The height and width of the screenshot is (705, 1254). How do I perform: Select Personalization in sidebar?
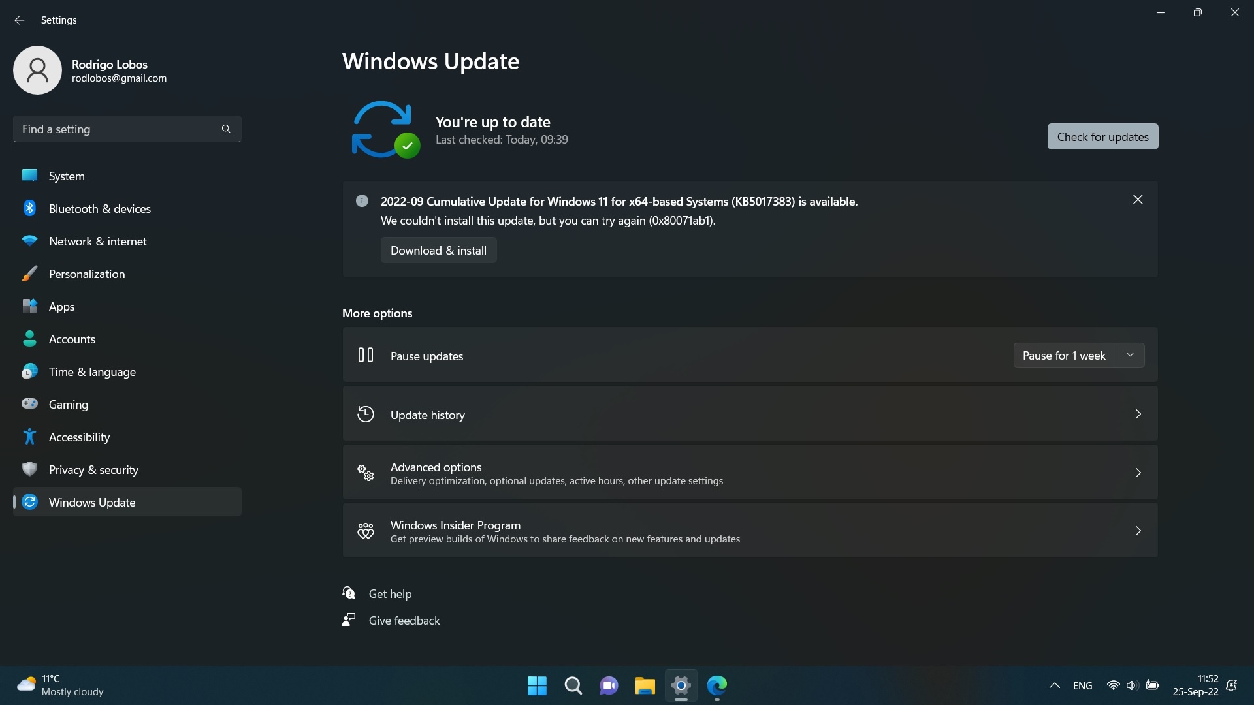click(127, 274)
